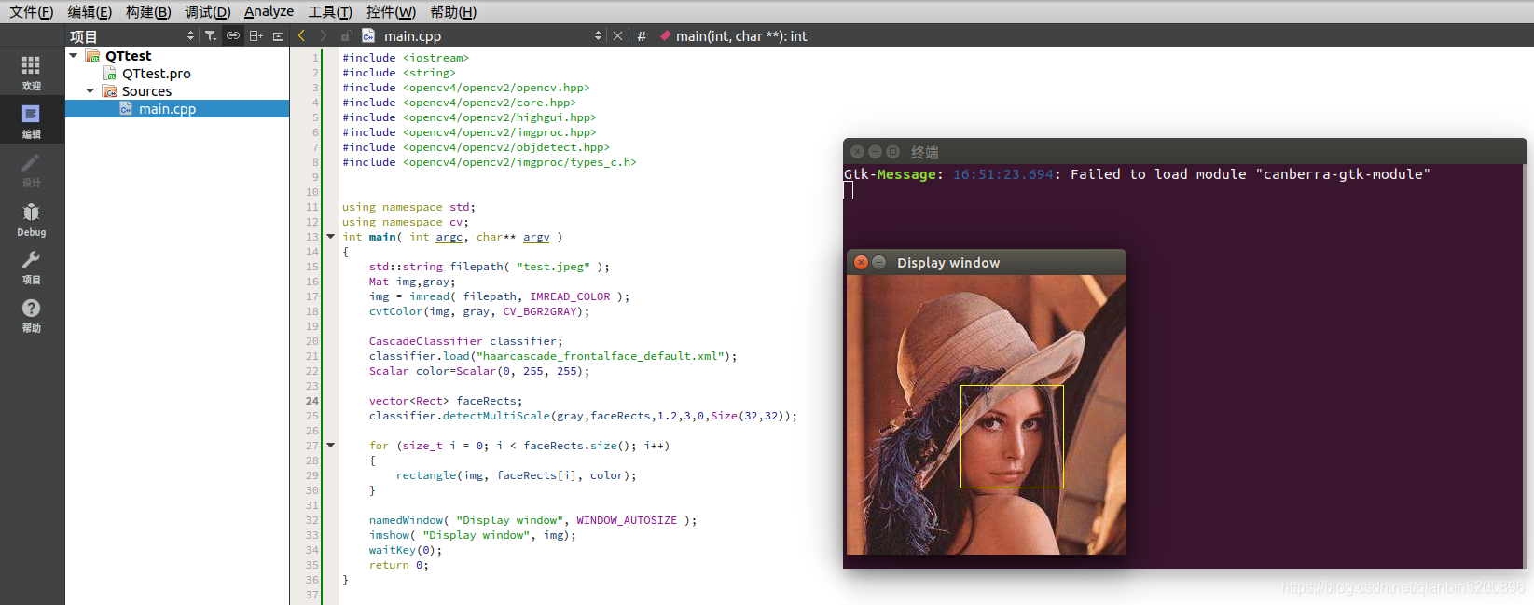Viewport: 1534px width, 605px height.
Task: Click the CV_BGR2GRAY constant in code
Action: coord(540,311)
